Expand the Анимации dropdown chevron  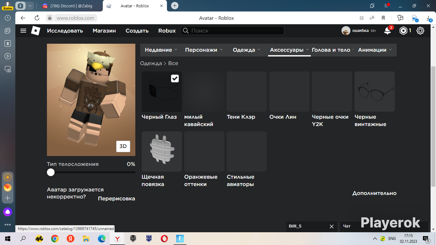point(390,50)
